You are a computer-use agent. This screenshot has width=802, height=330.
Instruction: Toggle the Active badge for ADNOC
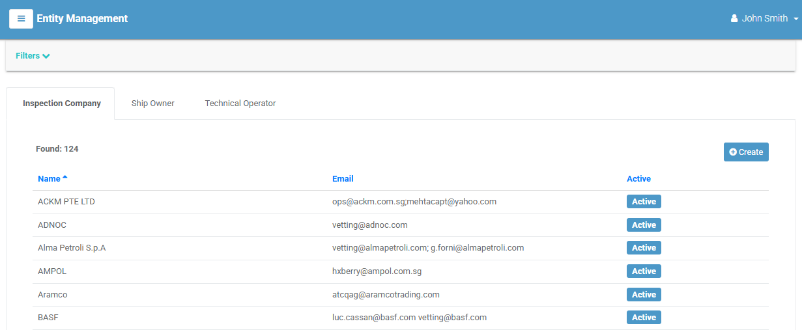coord(644,225)
